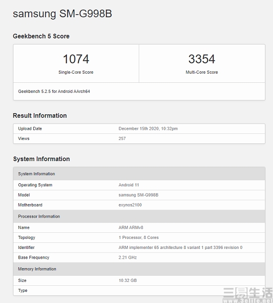This screenshot has width=273, height=303.
Task: Click the 'Operating System' label
Action: click(x=35, y=185)
